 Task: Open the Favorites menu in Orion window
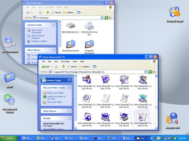pos(66,62)
